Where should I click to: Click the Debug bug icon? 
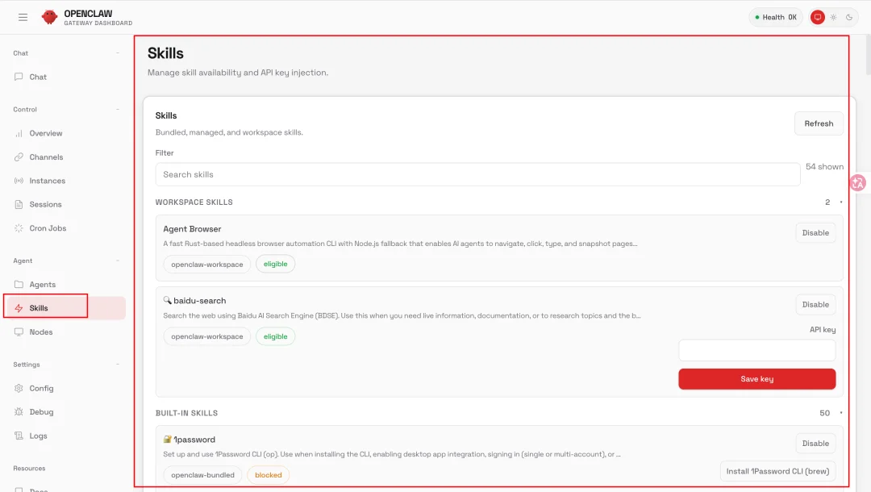pos(19,412)
